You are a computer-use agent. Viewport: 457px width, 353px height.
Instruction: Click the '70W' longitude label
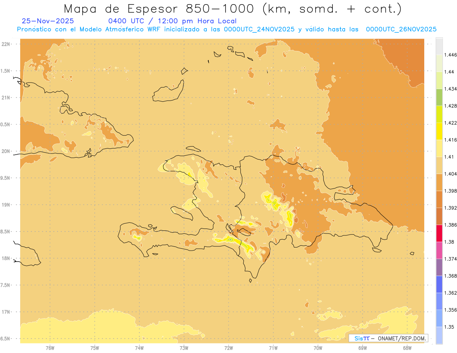pos(318,348)
